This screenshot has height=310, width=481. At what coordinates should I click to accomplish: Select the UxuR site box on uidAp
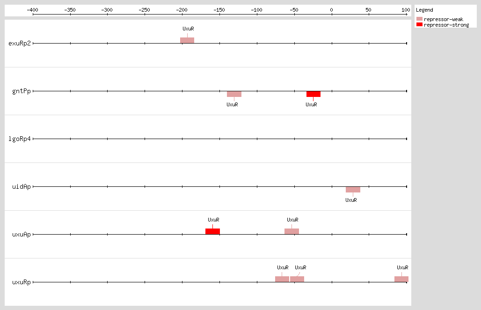(353, 189)
